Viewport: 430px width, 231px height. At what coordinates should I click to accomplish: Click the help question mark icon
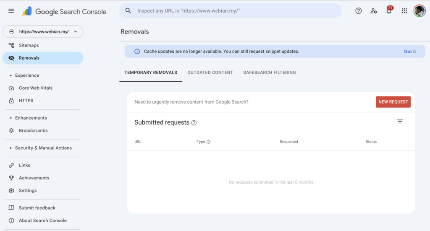coord(358,11)
